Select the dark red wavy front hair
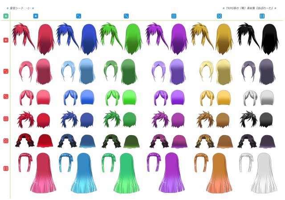285x200 pixels. [25, 140]
